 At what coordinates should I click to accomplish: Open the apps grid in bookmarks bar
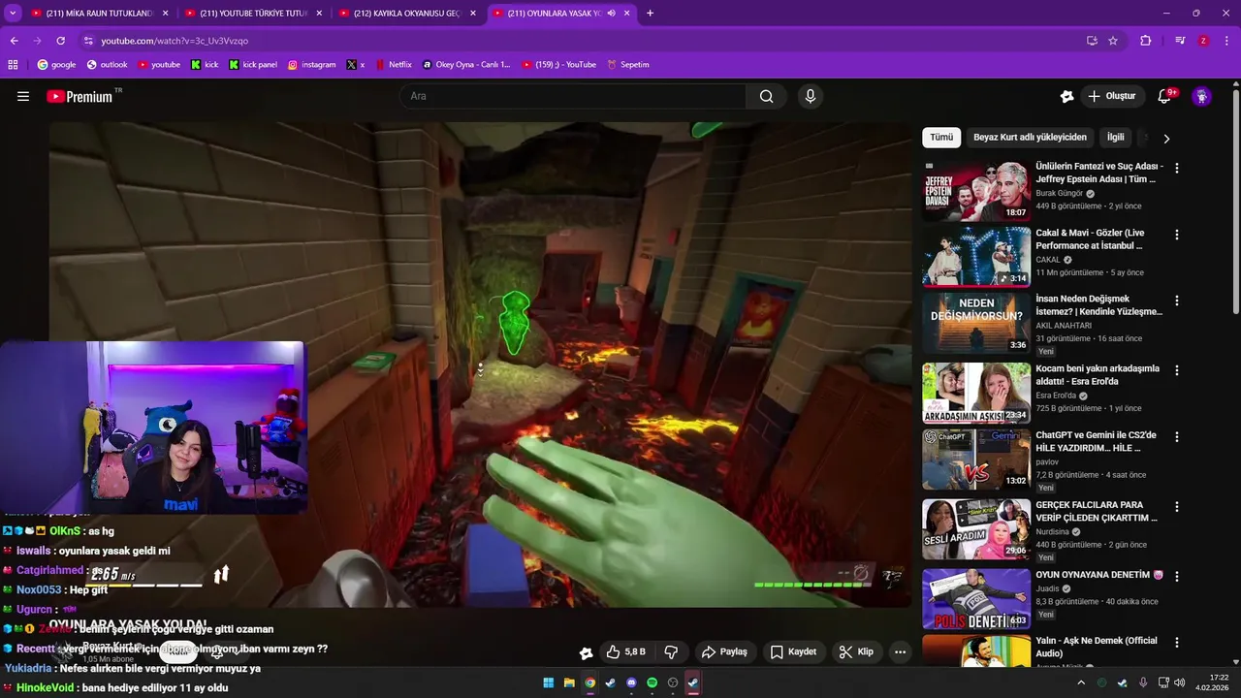click(x=13, y=65)
